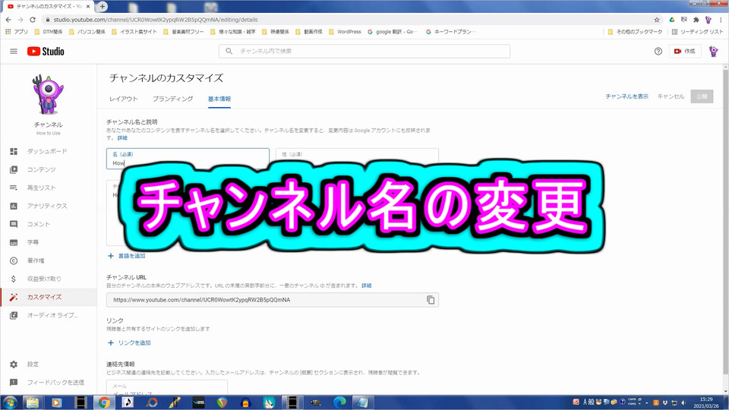The width and height of the screenshot is (729, 410).
Task: Click the browser back arrow
Action: tap(8, 20)
